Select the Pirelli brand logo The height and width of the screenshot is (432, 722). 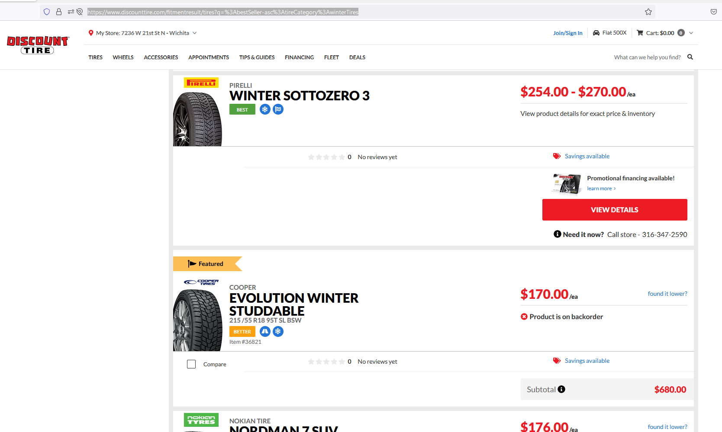[x=201, y=82]
